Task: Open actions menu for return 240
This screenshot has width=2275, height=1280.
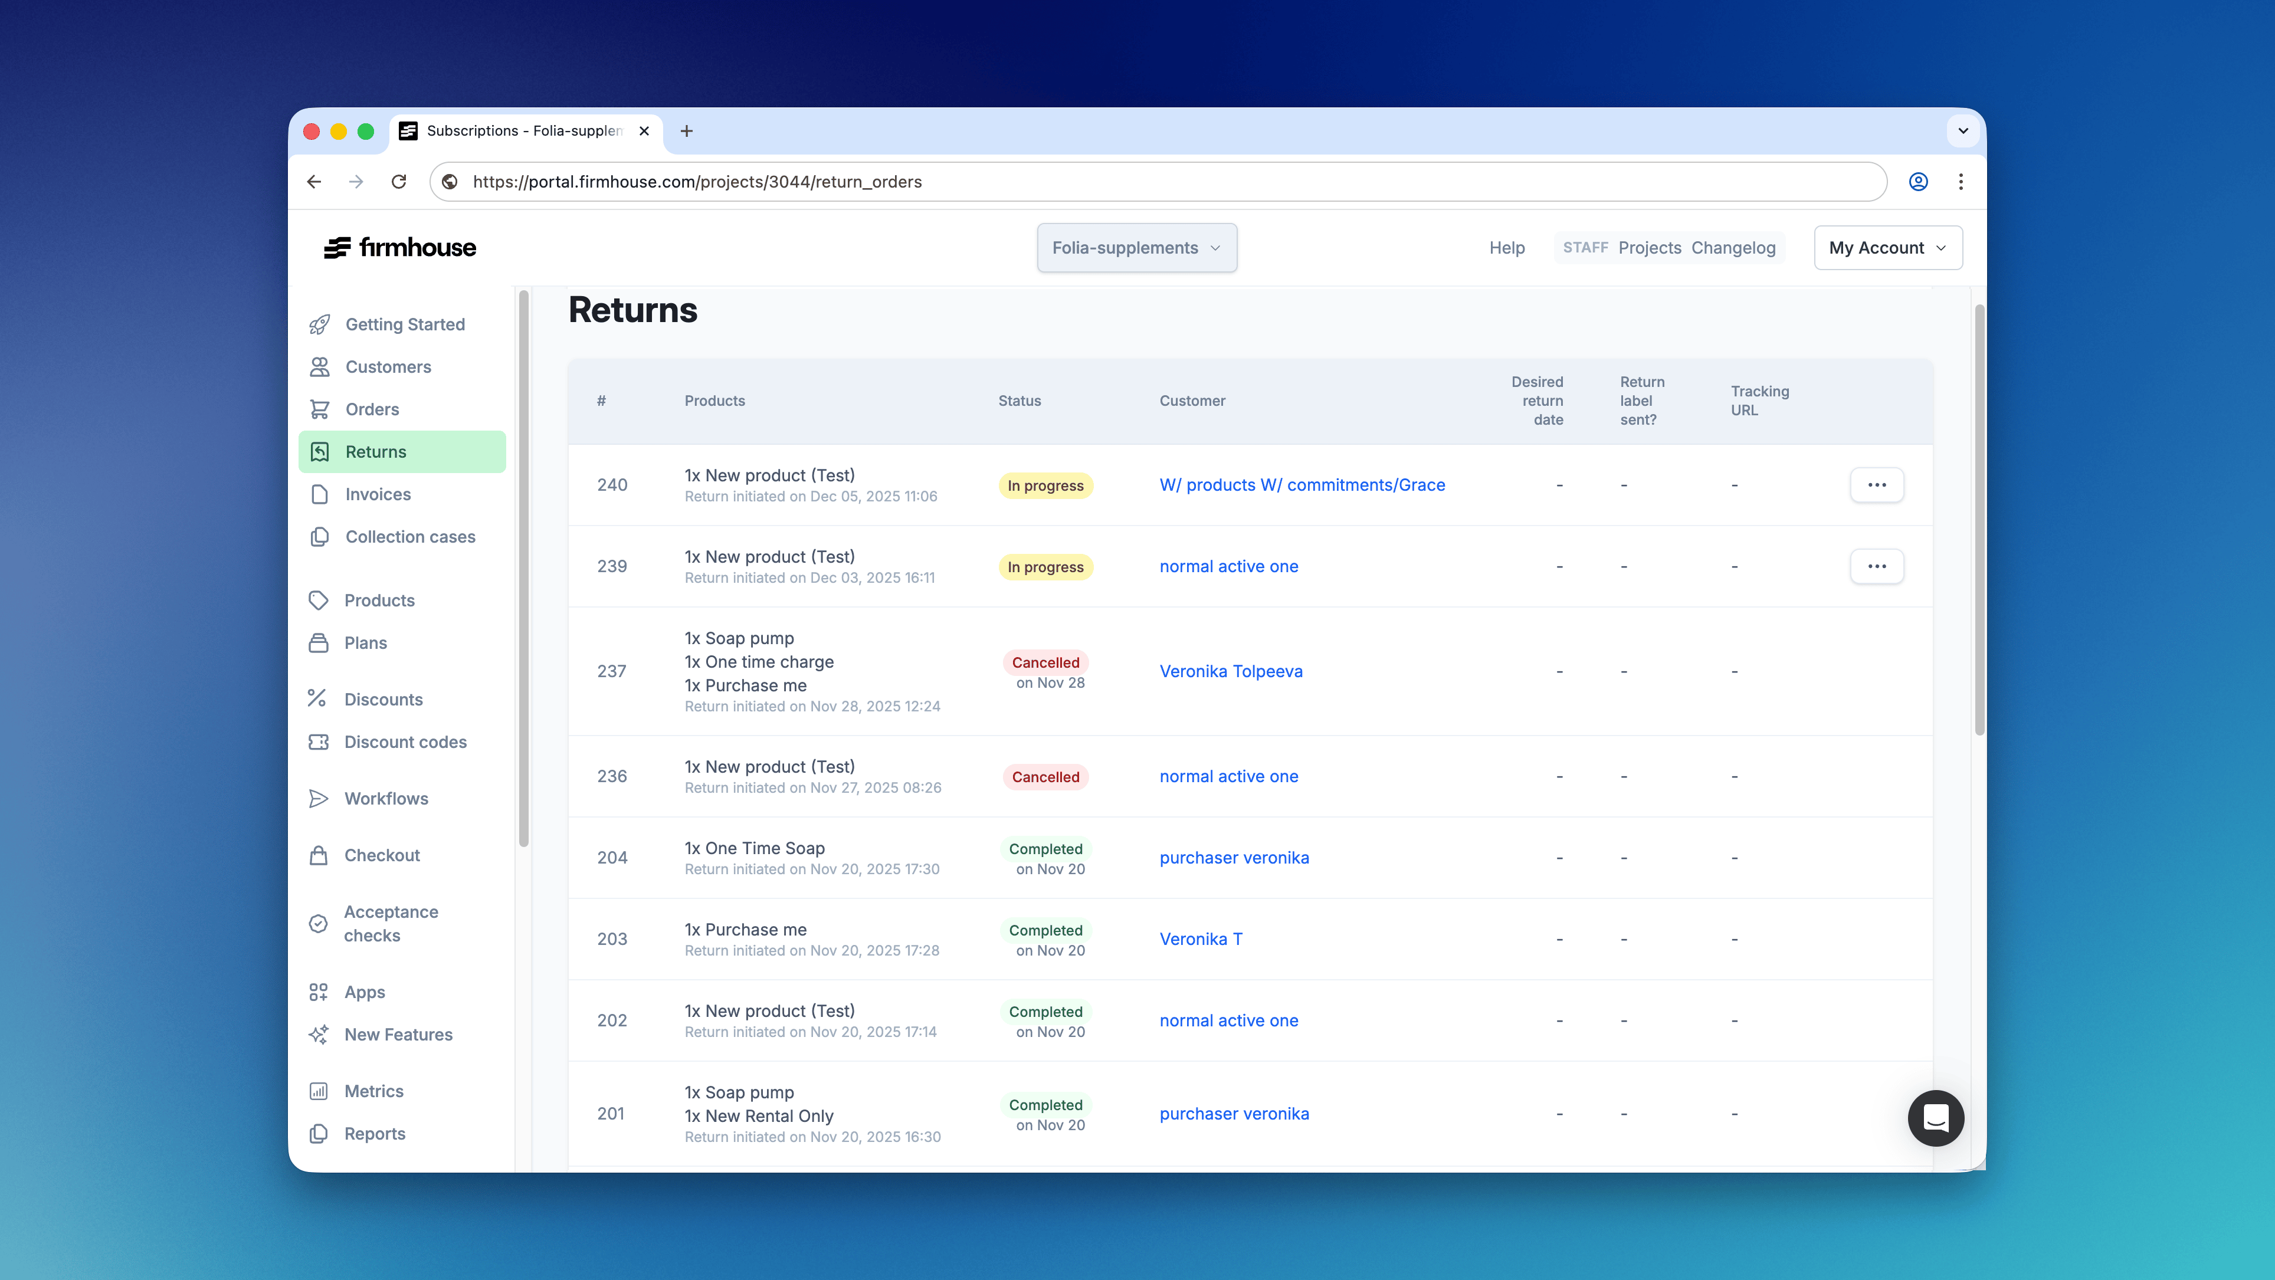Action: coord(1877,485)
